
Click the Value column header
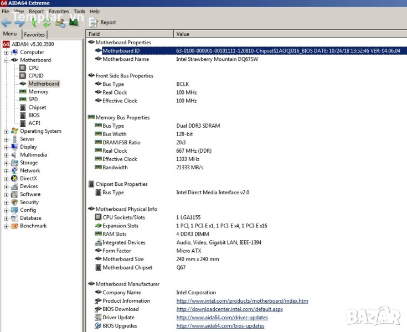pyautogui.click(x=182, y=34)
